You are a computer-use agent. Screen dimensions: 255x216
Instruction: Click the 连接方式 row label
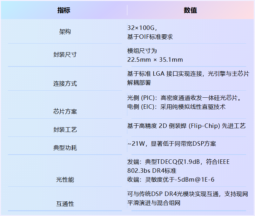(x=65, y=84)
